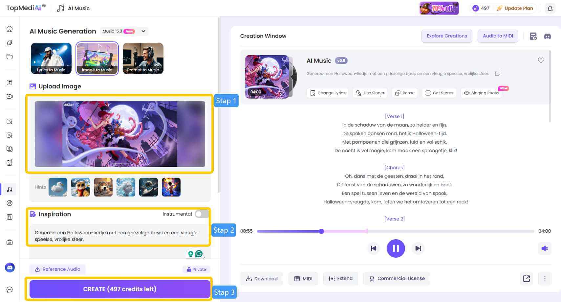Switch to Lyrics to Music mode
This screenshot has height=302, width=561.
tap(51, 58)
